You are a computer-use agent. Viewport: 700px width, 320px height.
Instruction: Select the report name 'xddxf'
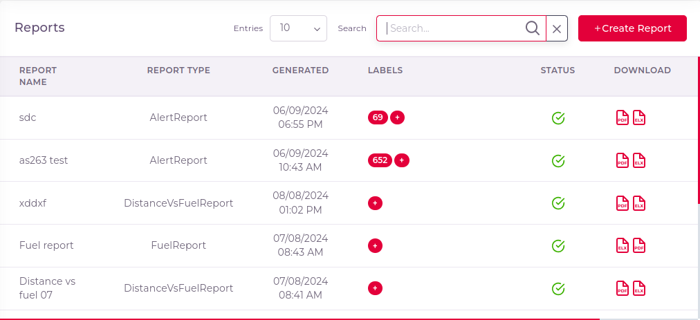(33, 203)
